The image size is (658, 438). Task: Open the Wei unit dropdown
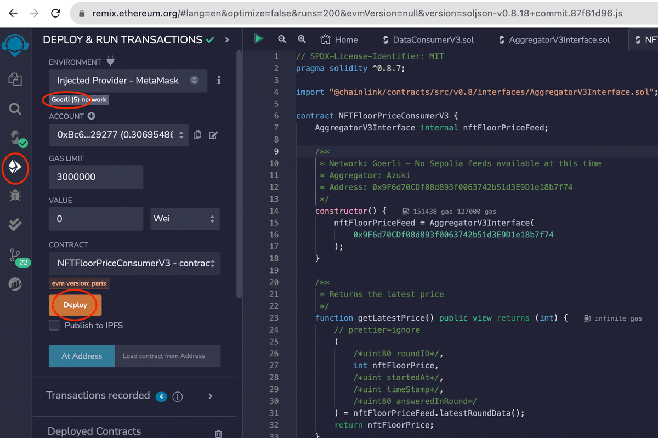[185, 219]
